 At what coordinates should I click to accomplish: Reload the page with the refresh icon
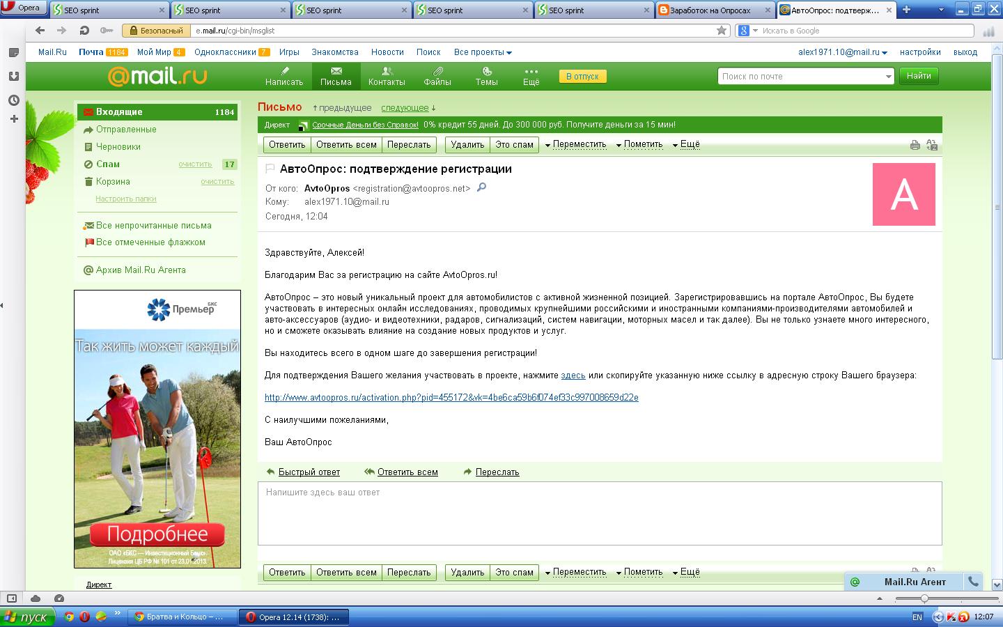pos(84,31)
